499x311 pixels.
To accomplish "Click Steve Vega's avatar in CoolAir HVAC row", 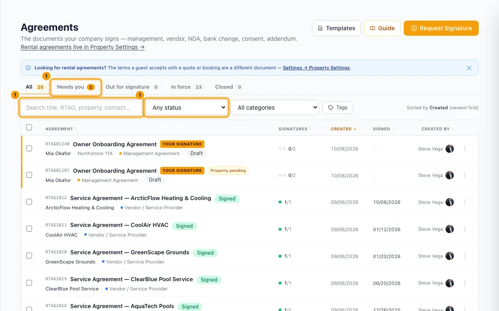I will coord(450,229).
